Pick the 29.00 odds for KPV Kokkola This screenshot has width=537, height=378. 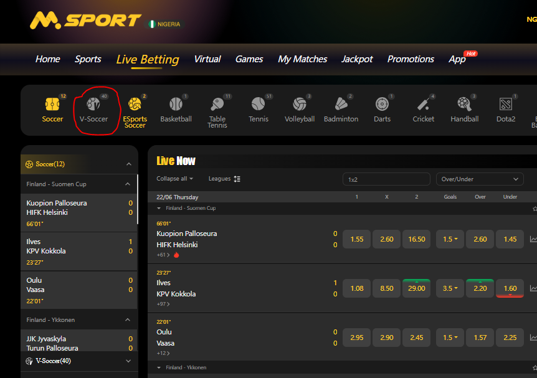(x=417, y=288)
